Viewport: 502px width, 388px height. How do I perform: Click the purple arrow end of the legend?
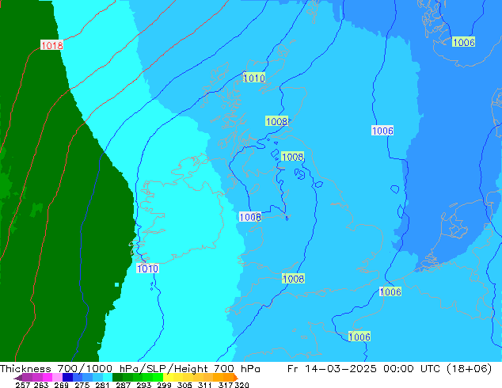click(18, 378)
